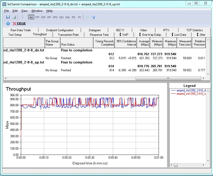Select the ed_rta1200_2-0-8_dn.tst row
Screen dimensions: 213x176
point(104,50)
